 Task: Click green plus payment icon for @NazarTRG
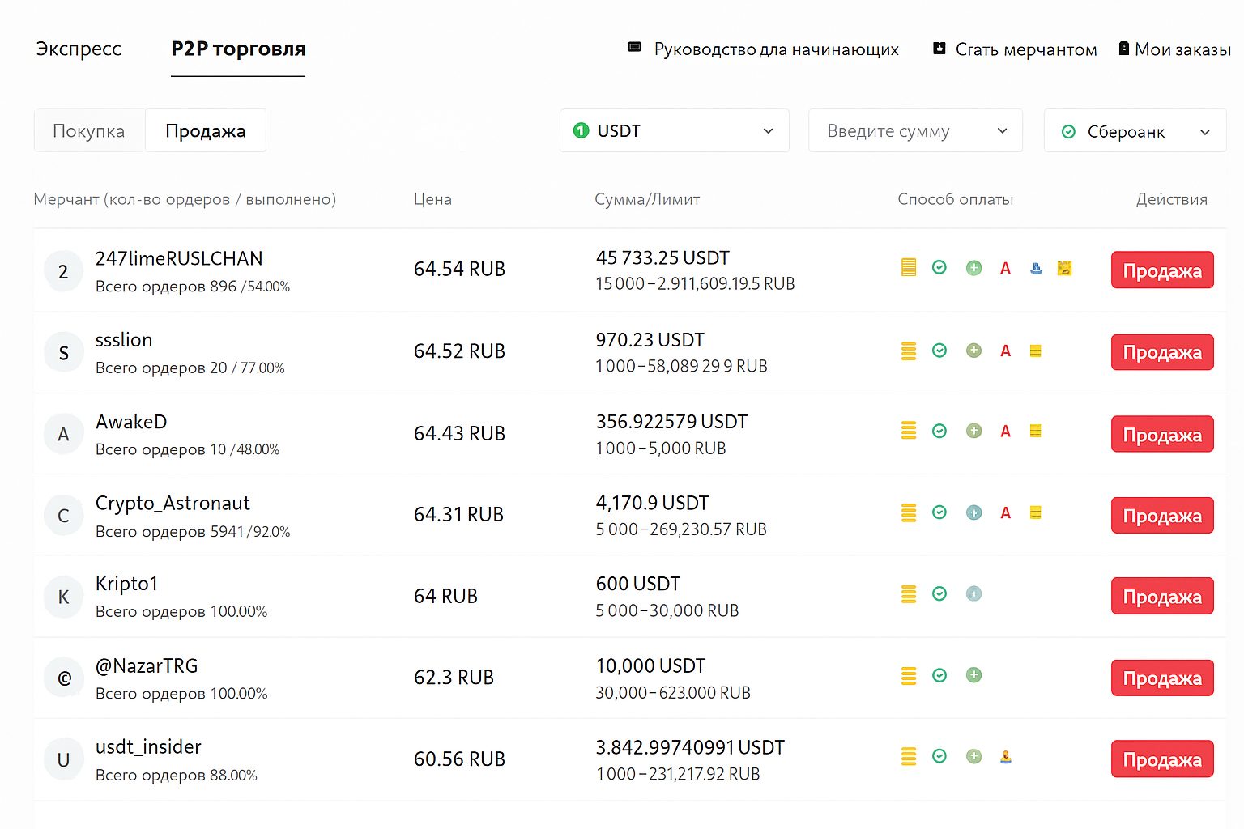pos(974,675)
